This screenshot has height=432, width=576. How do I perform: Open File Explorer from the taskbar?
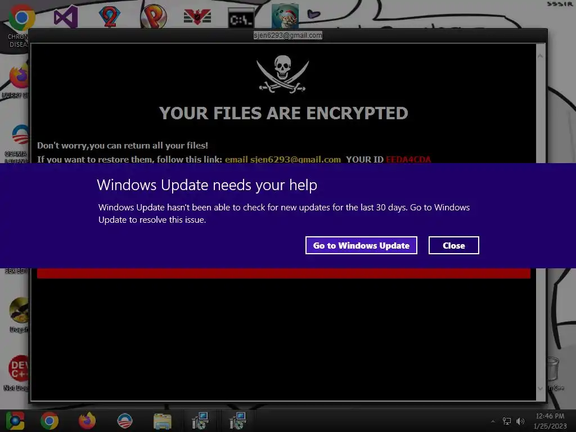pos(163,421)
